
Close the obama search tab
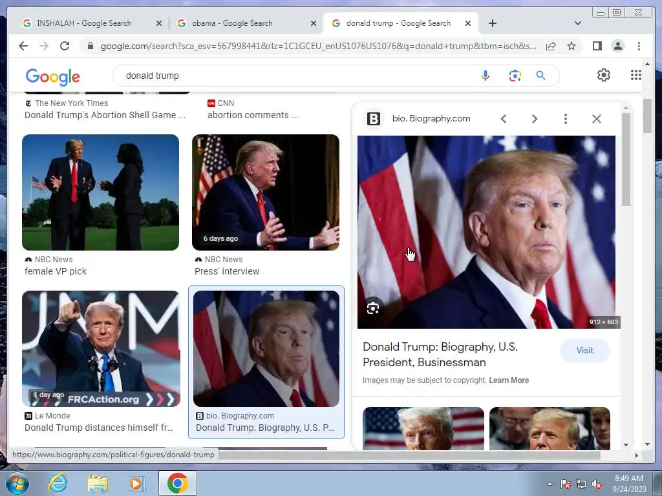pyautogui.click(x=314, y=23)
